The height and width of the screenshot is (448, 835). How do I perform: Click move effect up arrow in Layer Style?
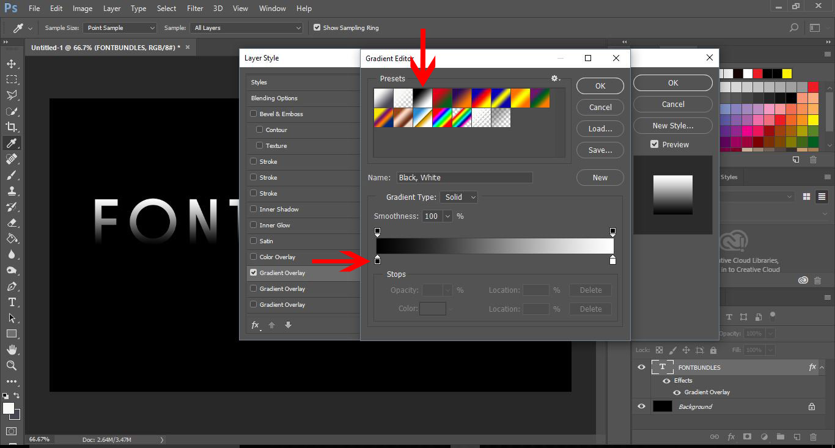[272, 325]
